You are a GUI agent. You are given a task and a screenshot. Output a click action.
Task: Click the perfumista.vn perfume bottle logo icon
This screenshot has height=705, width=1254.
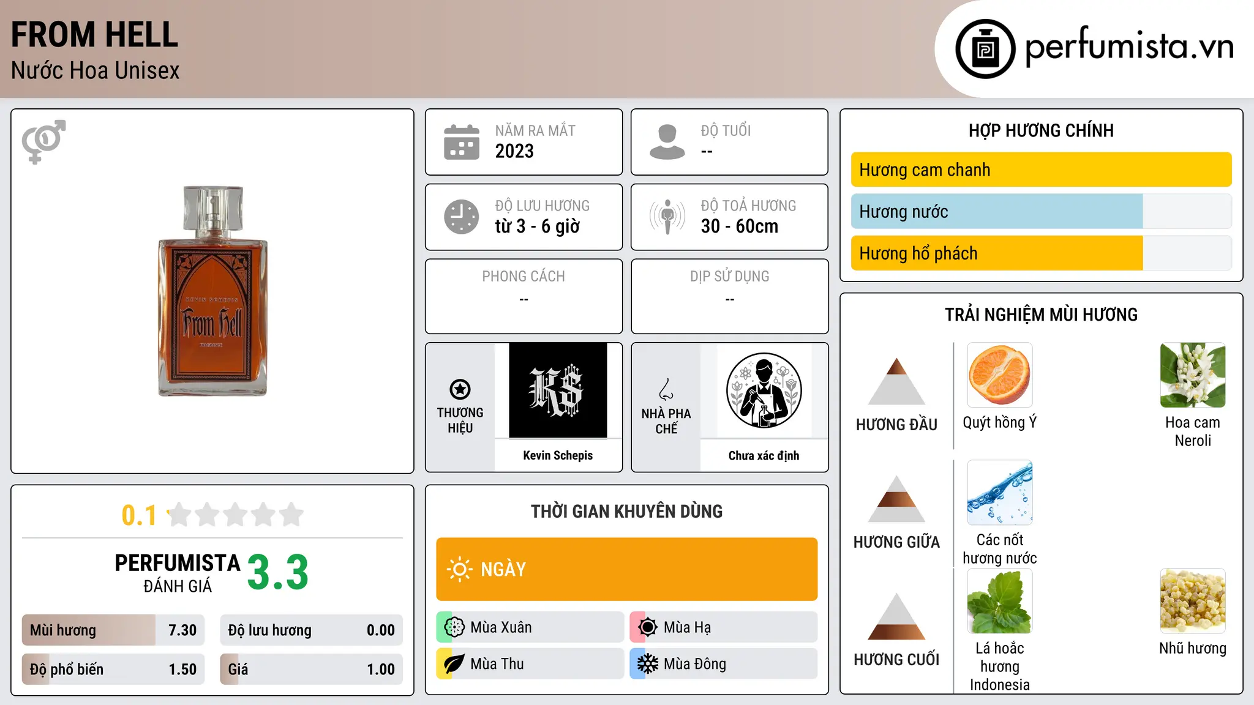click(x=985, y=49)
